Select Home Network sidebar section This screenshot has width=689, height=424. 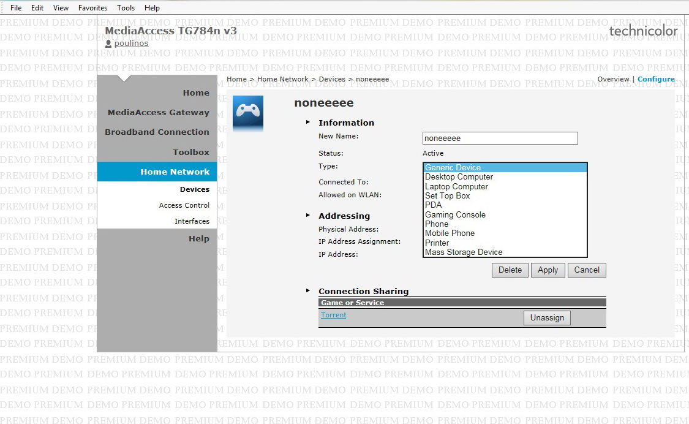(x=157, y=172)
